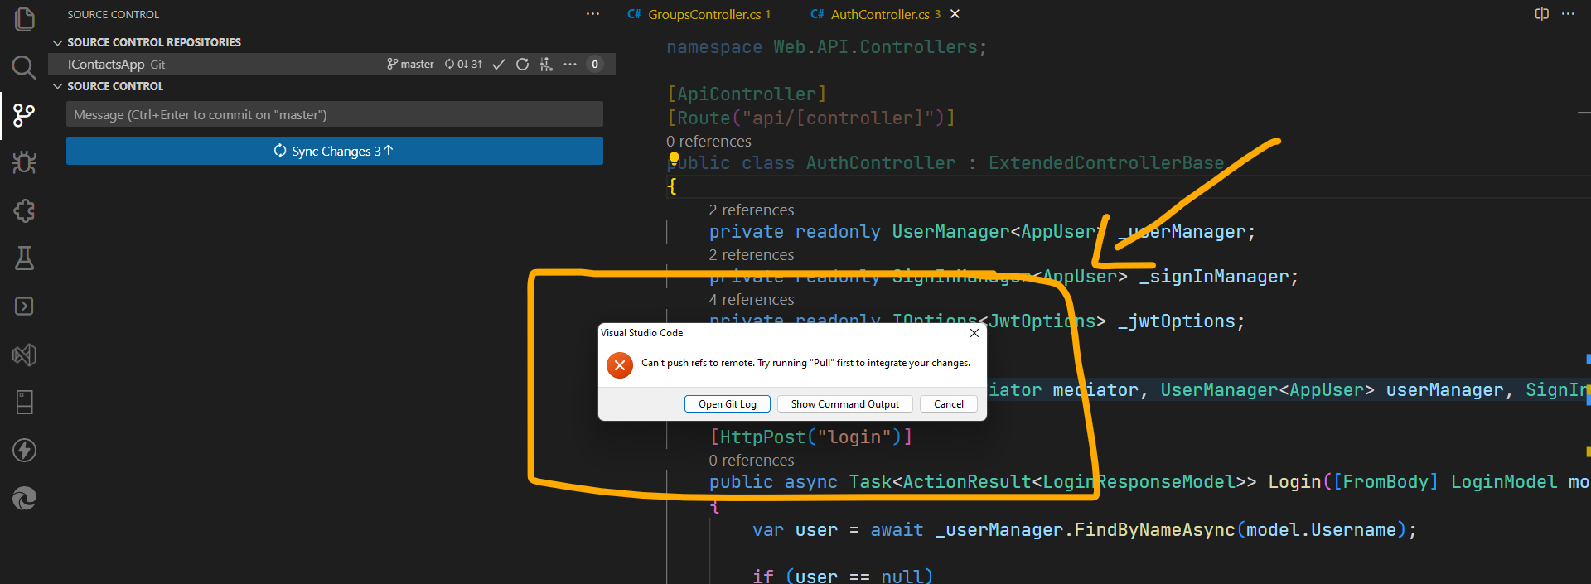Click the 'if (user == null)' line

843,576
